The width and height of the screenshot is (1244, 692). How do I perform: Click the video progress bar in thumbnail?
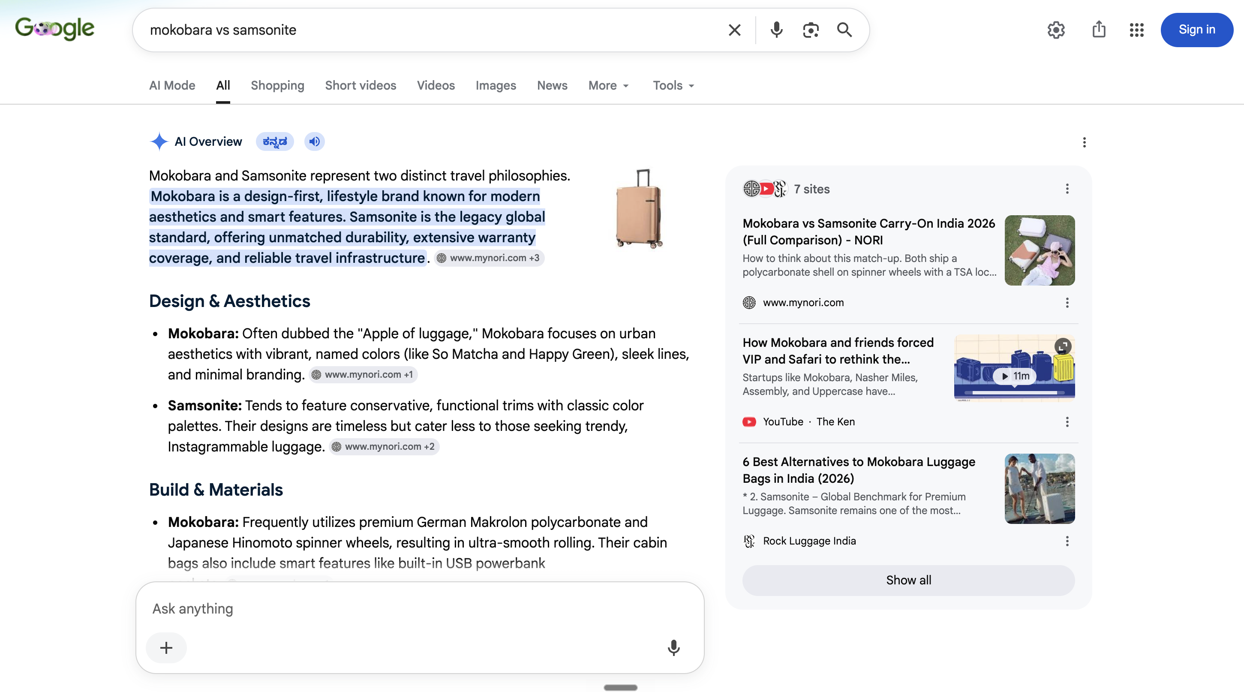(x=1014, y=393)
